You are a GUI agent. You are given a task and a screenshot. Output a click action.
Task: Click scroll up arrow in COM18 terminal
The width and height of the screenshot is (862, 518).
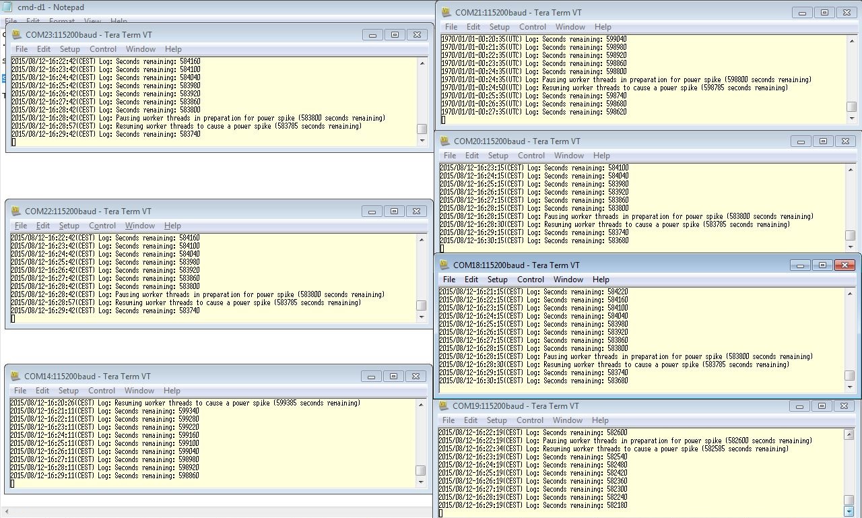tap(850, 293)
